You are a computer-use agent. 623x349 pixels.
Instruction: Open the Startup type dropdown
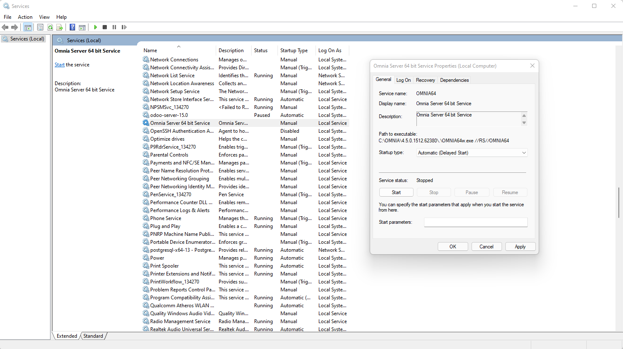pos(472,153)
